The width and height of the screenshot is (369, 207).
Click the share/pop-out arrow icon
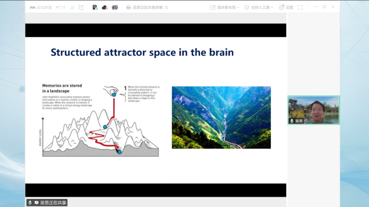[x=81, y=7]
